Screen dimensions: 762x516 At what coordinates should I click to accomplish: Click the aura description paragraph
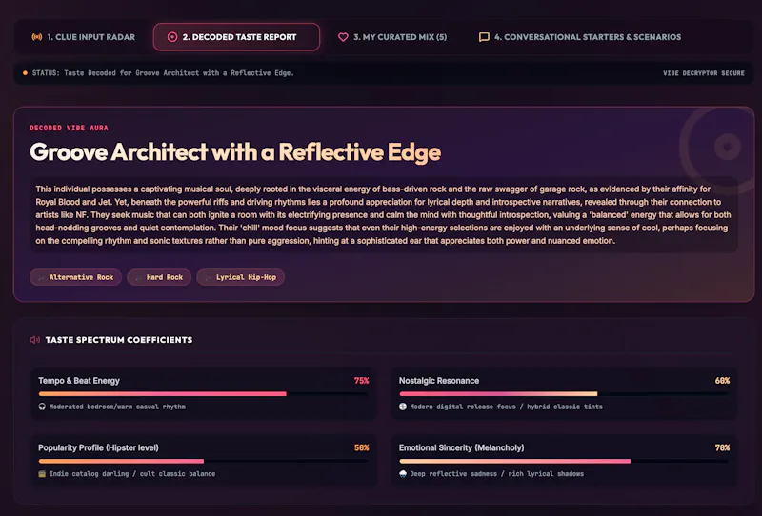(x=384, y=215)
